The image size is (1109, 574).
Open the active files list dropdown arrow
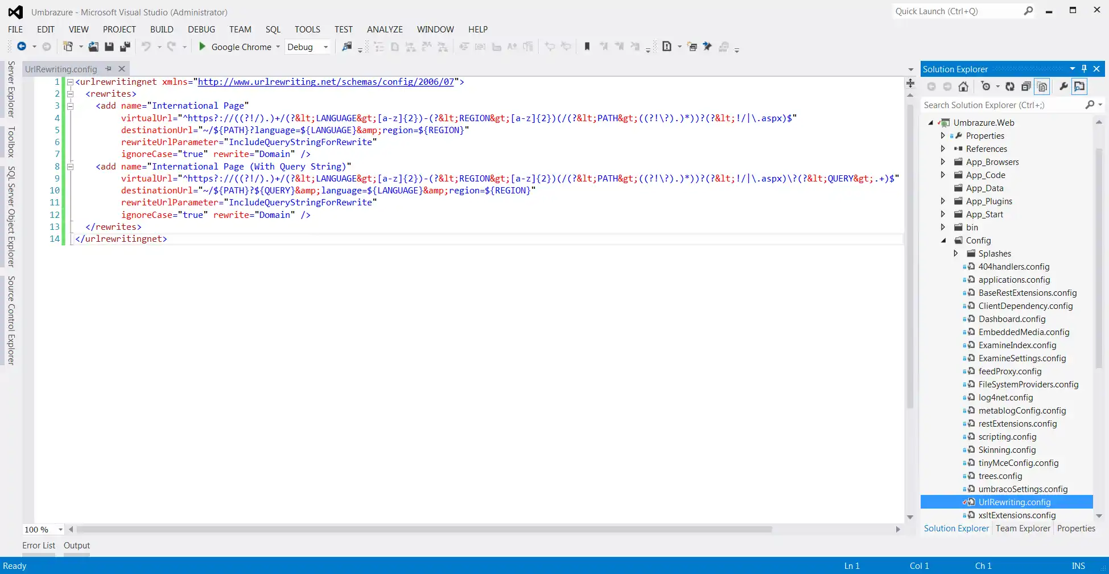coord(910,69)
